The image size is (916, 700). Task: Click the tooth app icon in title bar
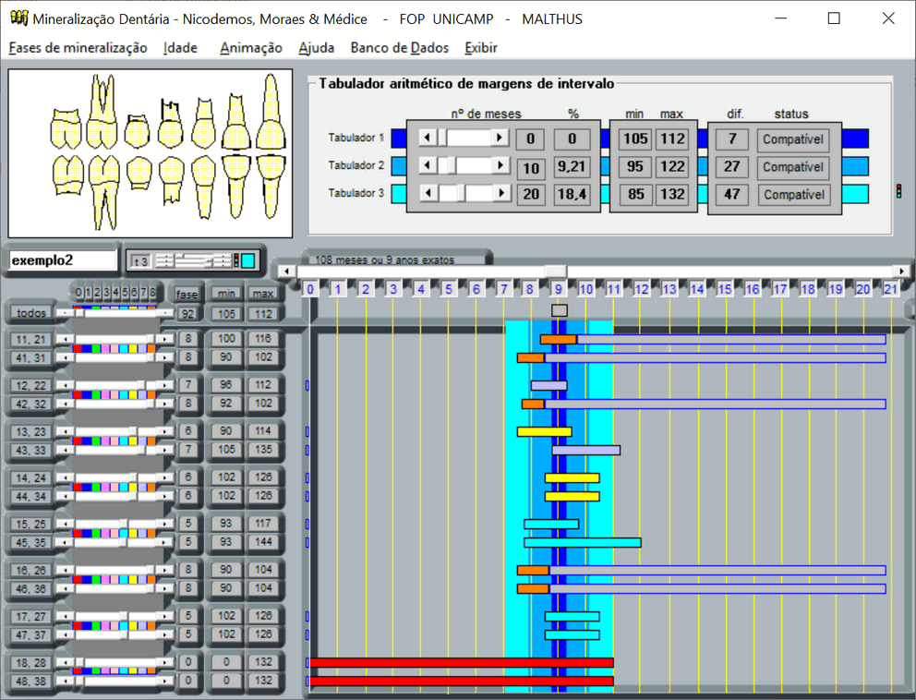[x=18, y=18]
